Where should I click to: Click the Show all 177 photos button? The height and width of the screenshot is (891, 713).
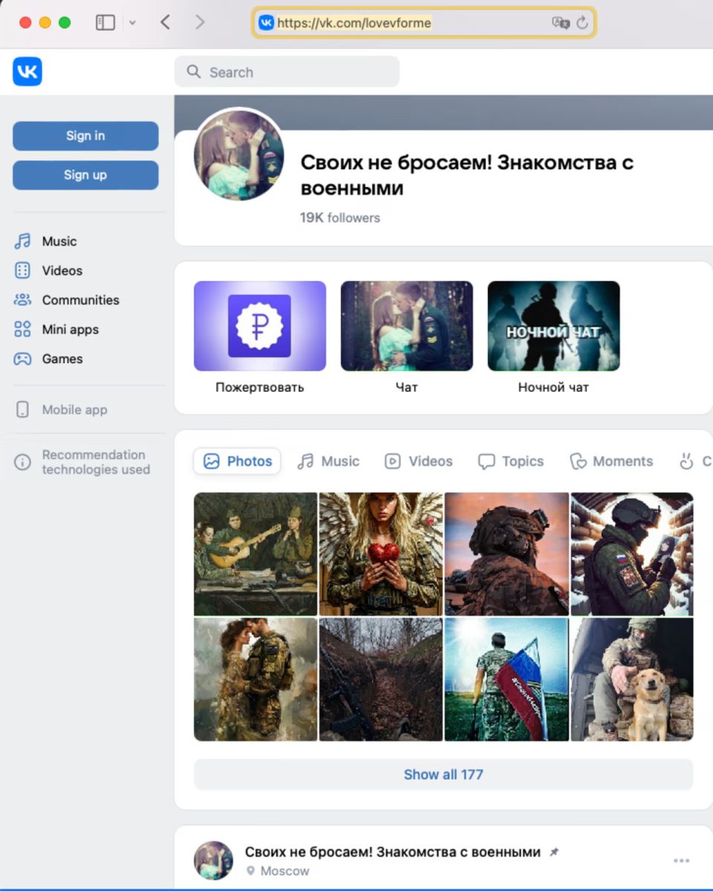click(x=443, y=774)
